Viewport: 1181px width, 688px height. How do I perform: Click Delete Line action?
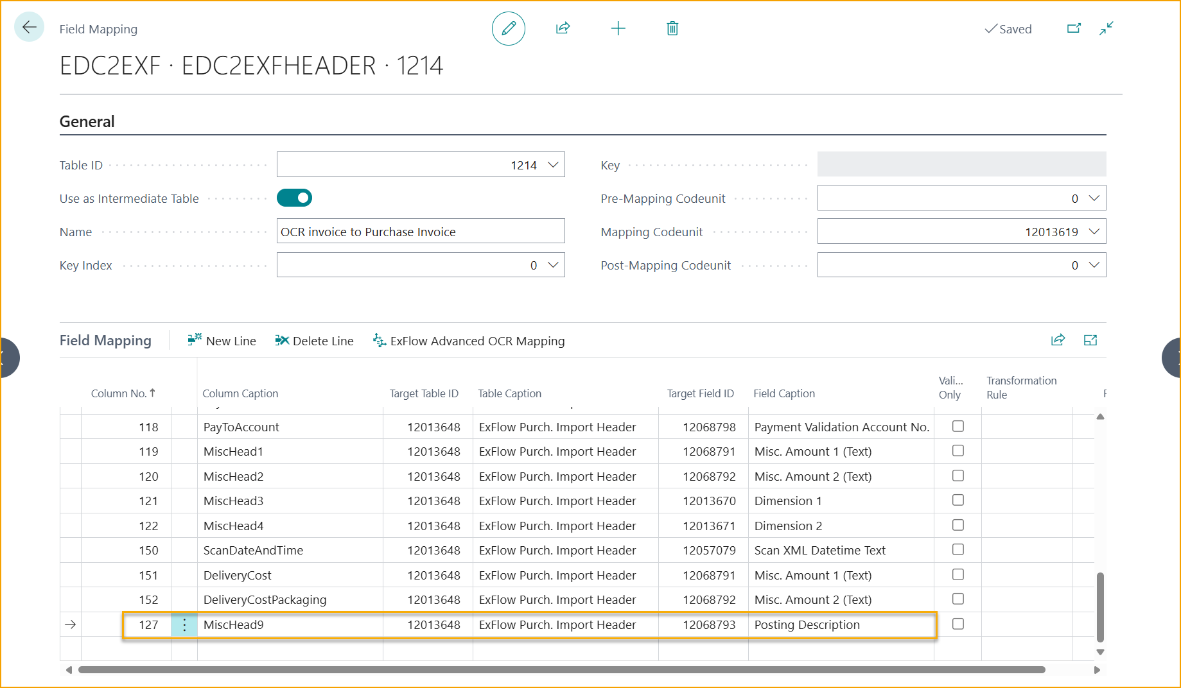point(315,341)
